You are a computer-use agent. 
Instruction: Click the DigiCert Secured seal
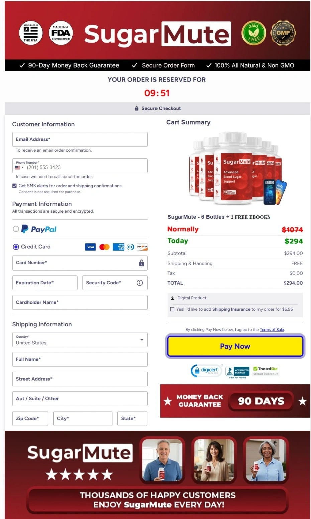(206, 371)
